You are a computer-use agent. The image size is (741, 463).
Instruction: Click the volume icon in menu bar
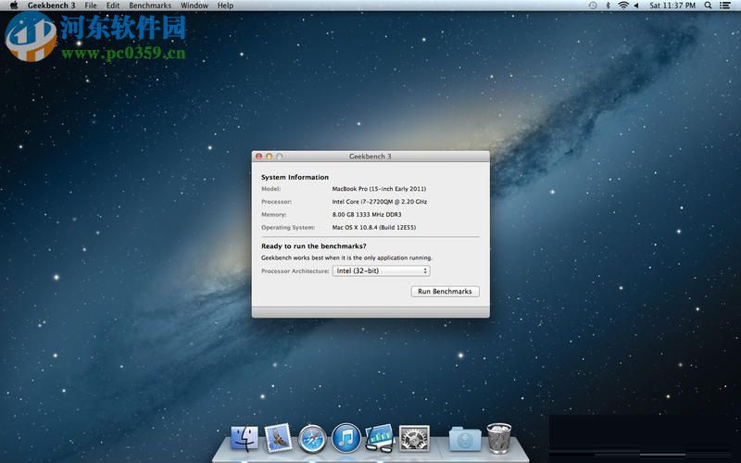[636, 6]
